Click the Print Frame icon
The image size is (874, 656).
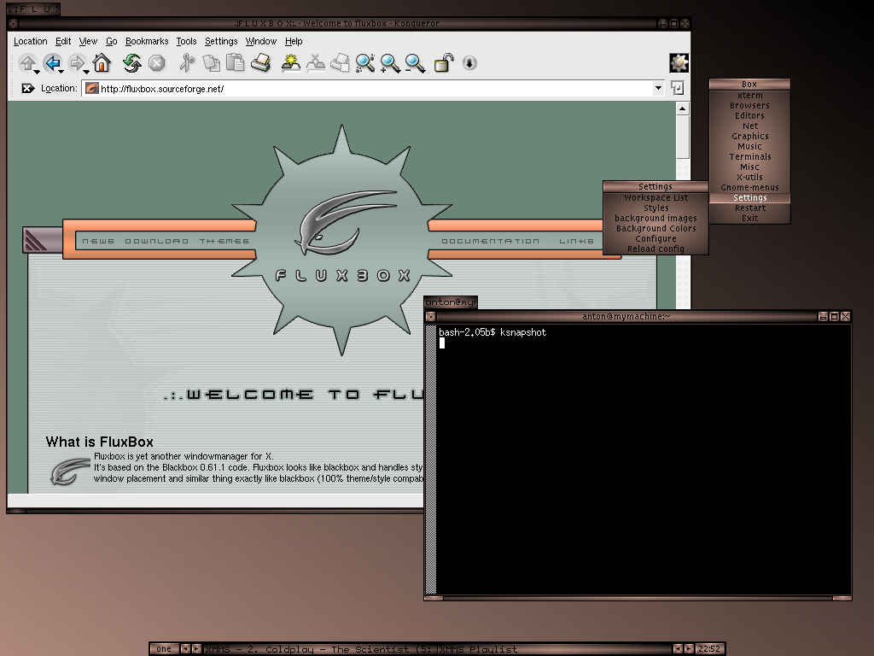click(x=340, y=63)
